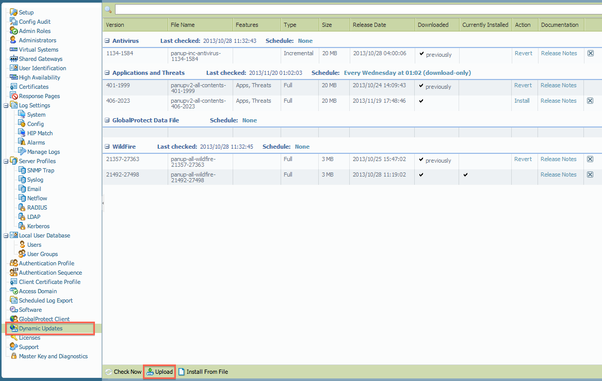Open Release Notes for 21492-27498
The image size is (602, 381).
tap(558, 174)
